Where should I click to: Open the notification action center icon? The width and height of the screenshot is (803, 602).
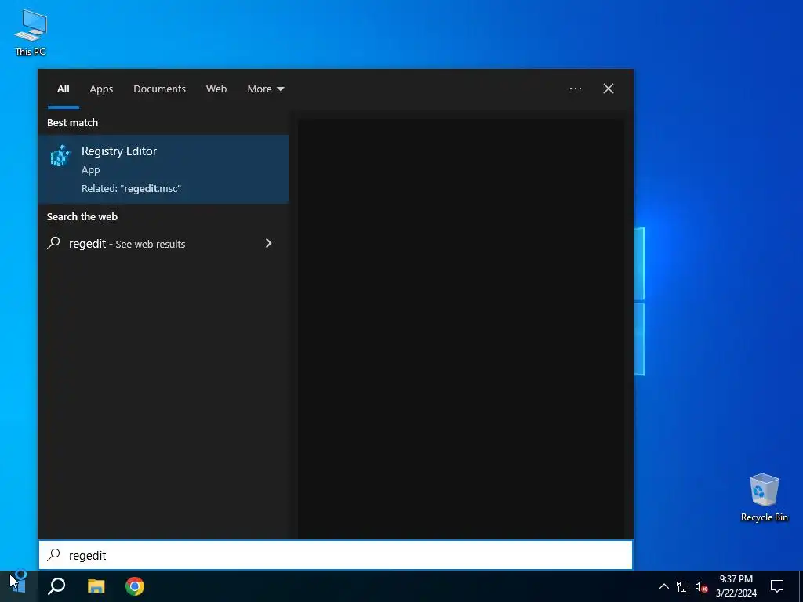point(777,586)
